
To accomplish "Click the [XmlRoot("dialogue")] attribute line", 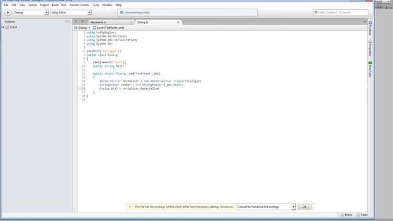I will [x=104, y=51].
